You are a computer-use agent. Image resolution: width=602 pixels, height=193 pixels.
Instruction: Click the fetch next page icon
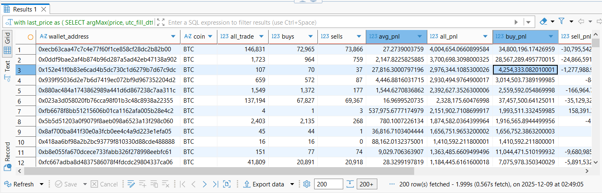350,184
